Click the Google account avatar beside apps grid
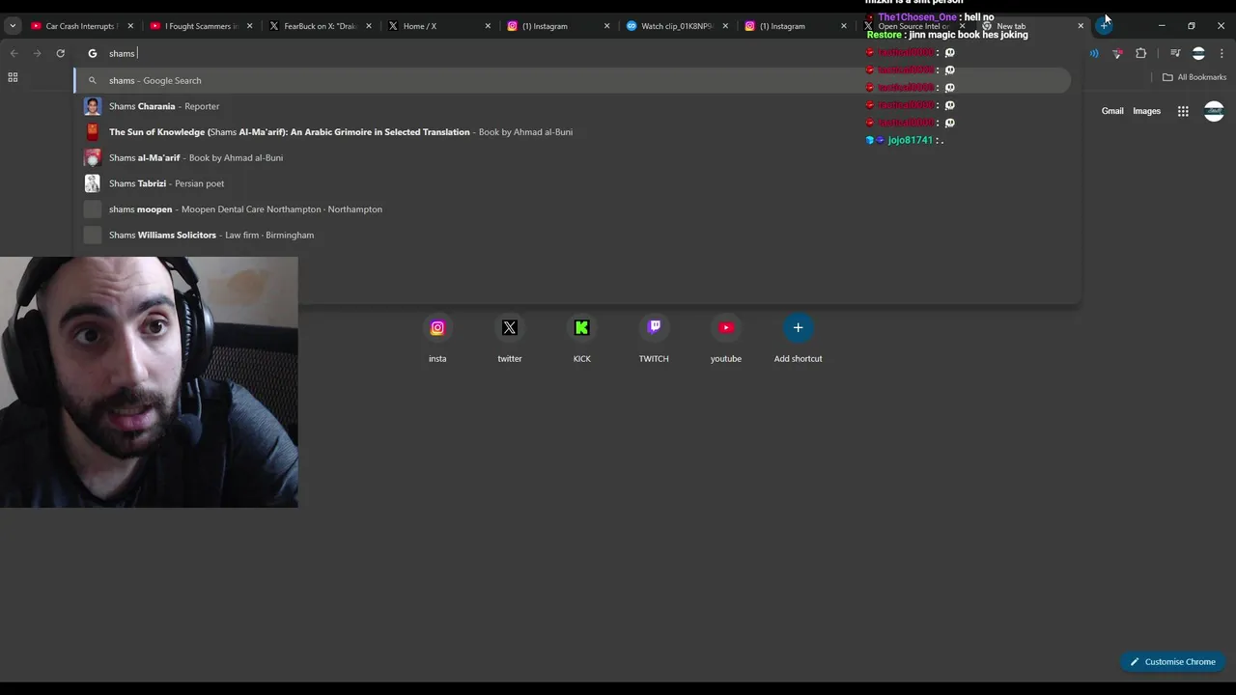The width and height of the screenshot is (1236, 695). [x=1214, y=111]
